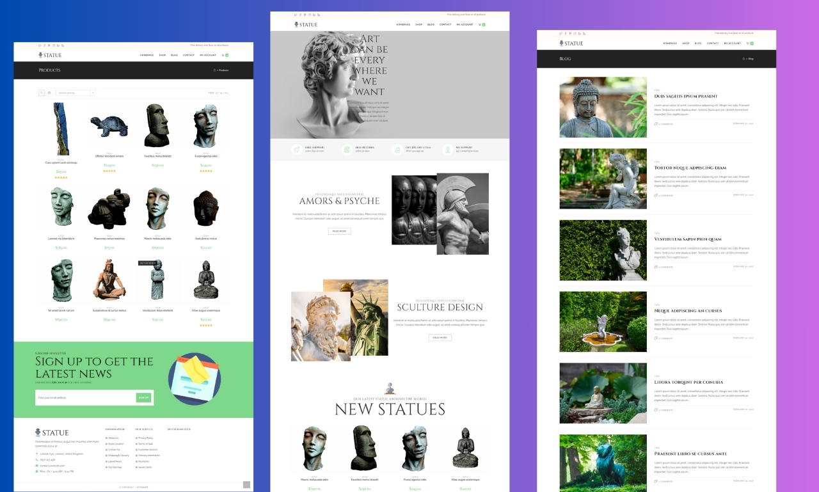The image size is (819, 492).
Task: Click the home breadcrumb icon on Blog page
Action: [743, 59]
